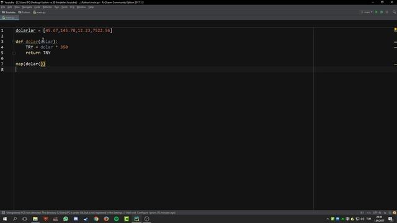Click the Stop process icon in toolbar
Viewport: 397px width, 223px height.
pos(387,12)
